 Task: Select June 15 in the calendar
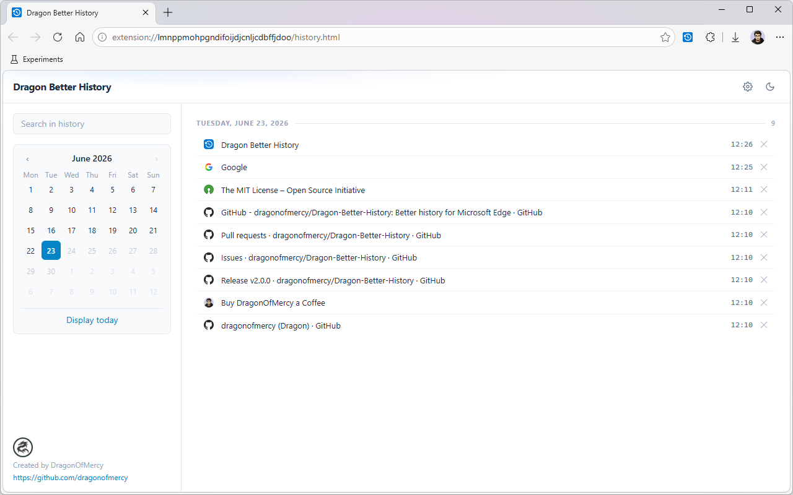pyautogui.click(x=30, y=230)
